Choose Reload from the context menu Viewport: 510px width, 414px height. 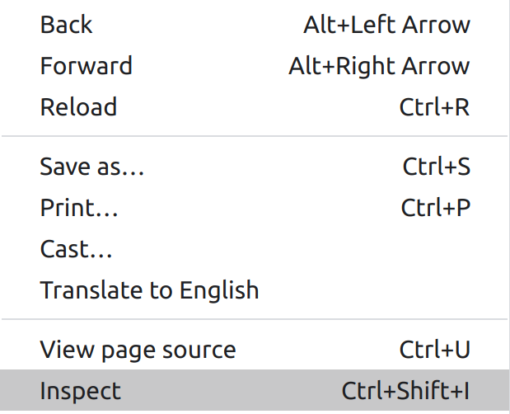point(78,107)
